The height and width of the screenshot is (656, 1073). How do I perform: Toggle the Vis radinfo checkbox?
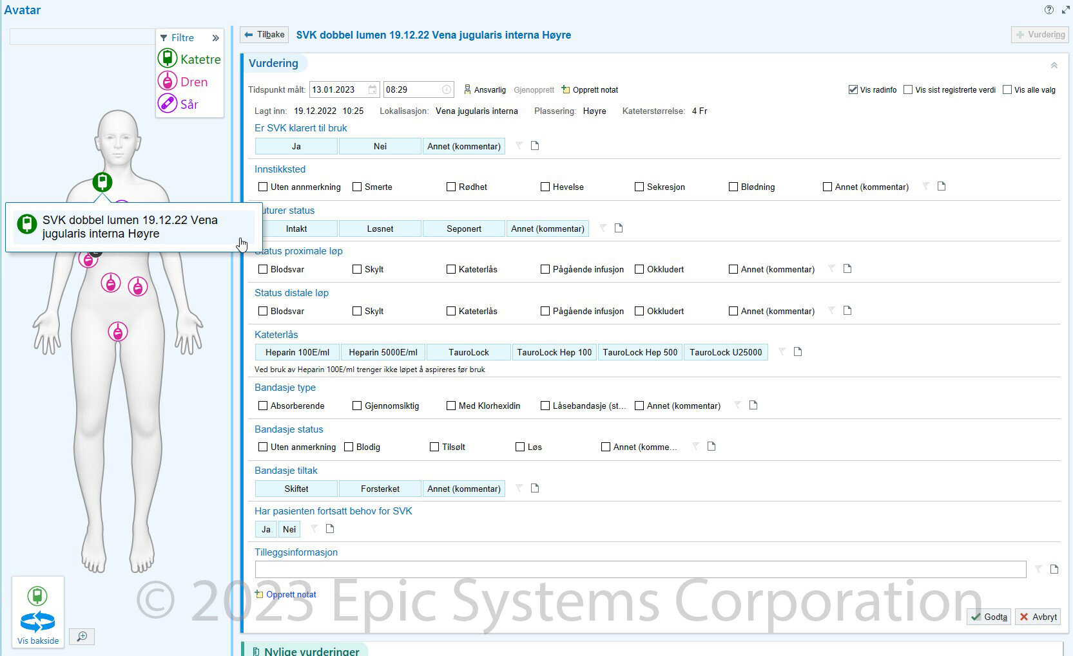(x=853, y=90)
